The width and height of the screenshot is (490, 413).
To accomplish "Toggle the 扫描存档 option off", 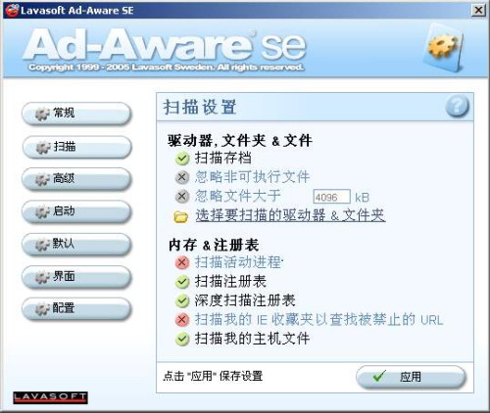I will pos(182,159).
